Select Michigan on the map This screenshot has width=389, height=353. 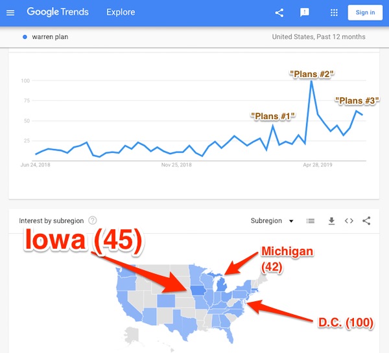(x=222, y=284)
